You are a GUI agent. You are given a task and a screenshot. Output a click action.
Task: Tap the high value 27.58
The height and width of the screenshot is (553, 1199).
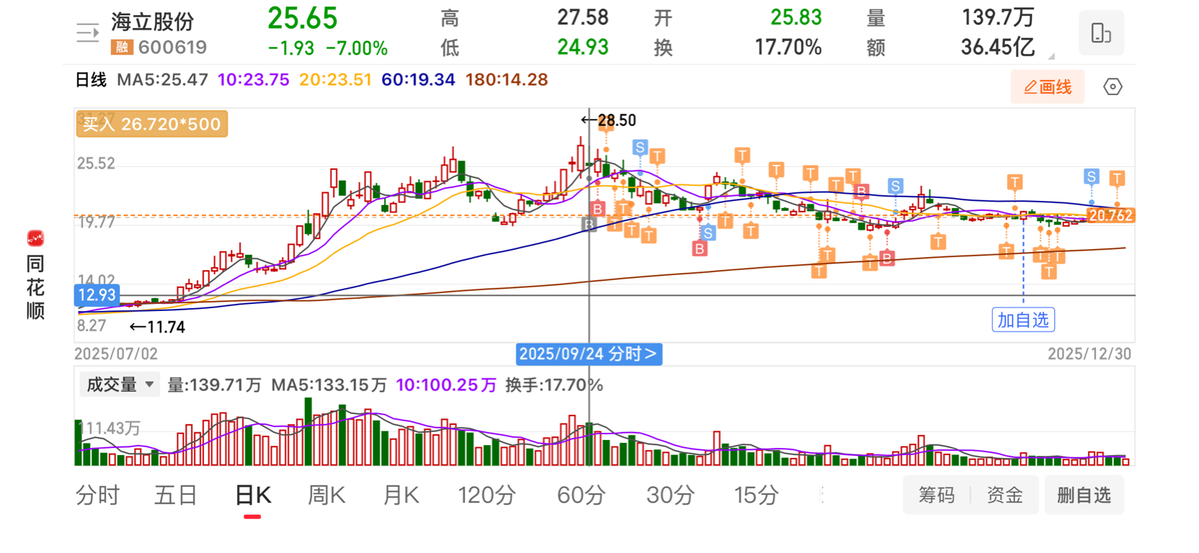point(583,17)
